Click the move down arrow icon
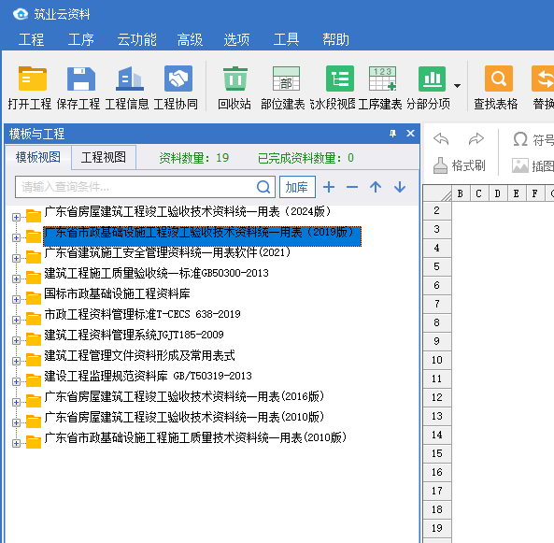 coord(400,187)
